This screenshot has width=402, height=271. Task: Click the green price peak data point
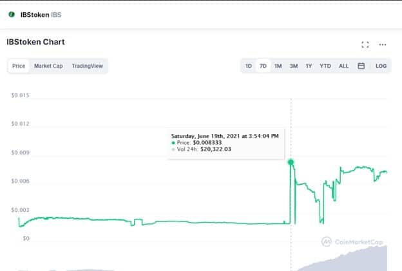pyautogui.click(x=291, y=162)
